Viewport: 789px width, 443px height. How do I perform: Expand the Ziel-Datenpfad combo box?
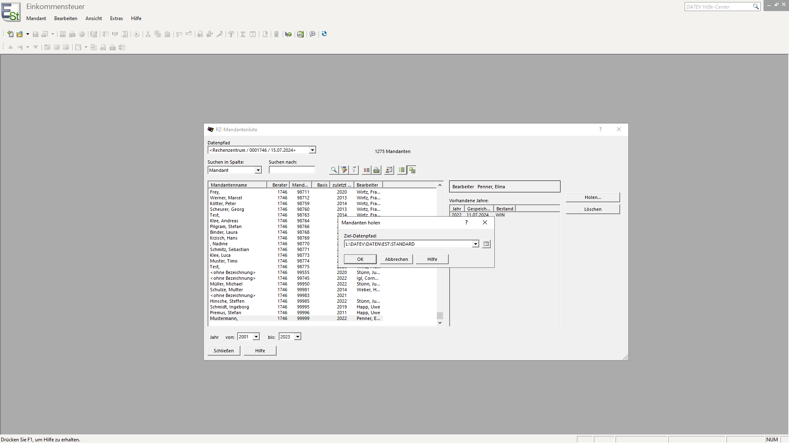click(x=475, y=244)
